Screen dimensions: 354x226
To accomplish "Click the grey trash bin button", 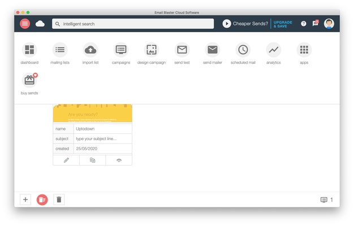I will point(59,199).
